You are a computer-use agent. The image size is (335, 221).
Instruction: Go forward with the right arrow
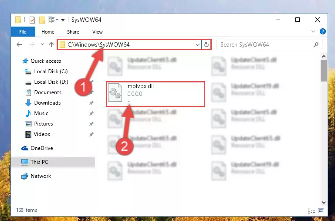pos(32,44)
